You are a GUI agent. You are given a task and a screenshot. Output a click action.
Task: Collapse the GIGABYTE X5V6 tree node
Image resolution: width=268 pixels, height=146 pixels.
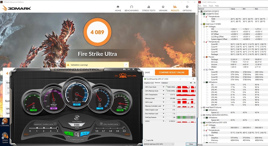click(202, 14)
